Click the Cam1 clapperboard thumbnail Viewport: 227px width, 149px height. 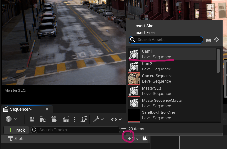tap(134, 54)
